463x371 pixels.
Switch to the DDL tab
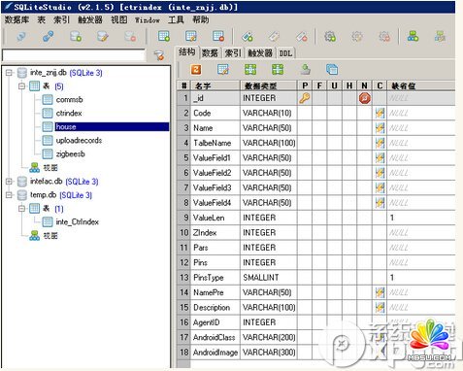285,52
